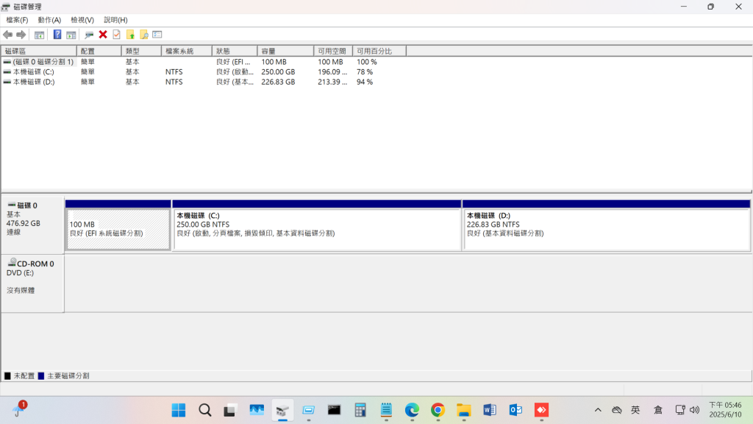Toggle the show/hide console tree icon
The image size is (753, 424).
click(x=40, y=35)
